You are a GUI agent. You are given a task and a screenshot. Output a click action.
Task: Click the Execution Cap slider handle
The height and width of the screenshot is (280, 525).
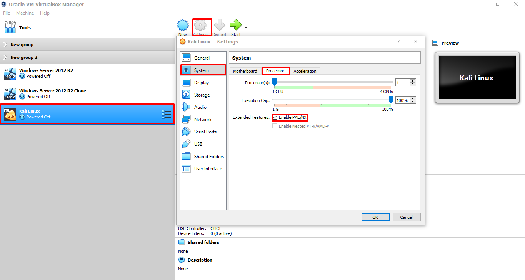click(x=391, y=100)
